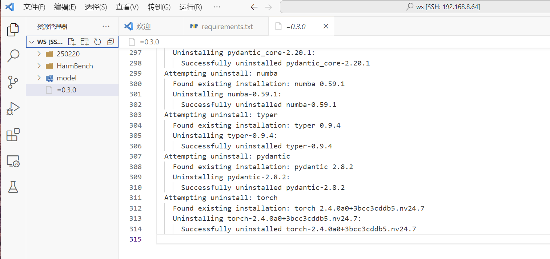Open the Explorer view in activity bar

(x=13, y=29)
